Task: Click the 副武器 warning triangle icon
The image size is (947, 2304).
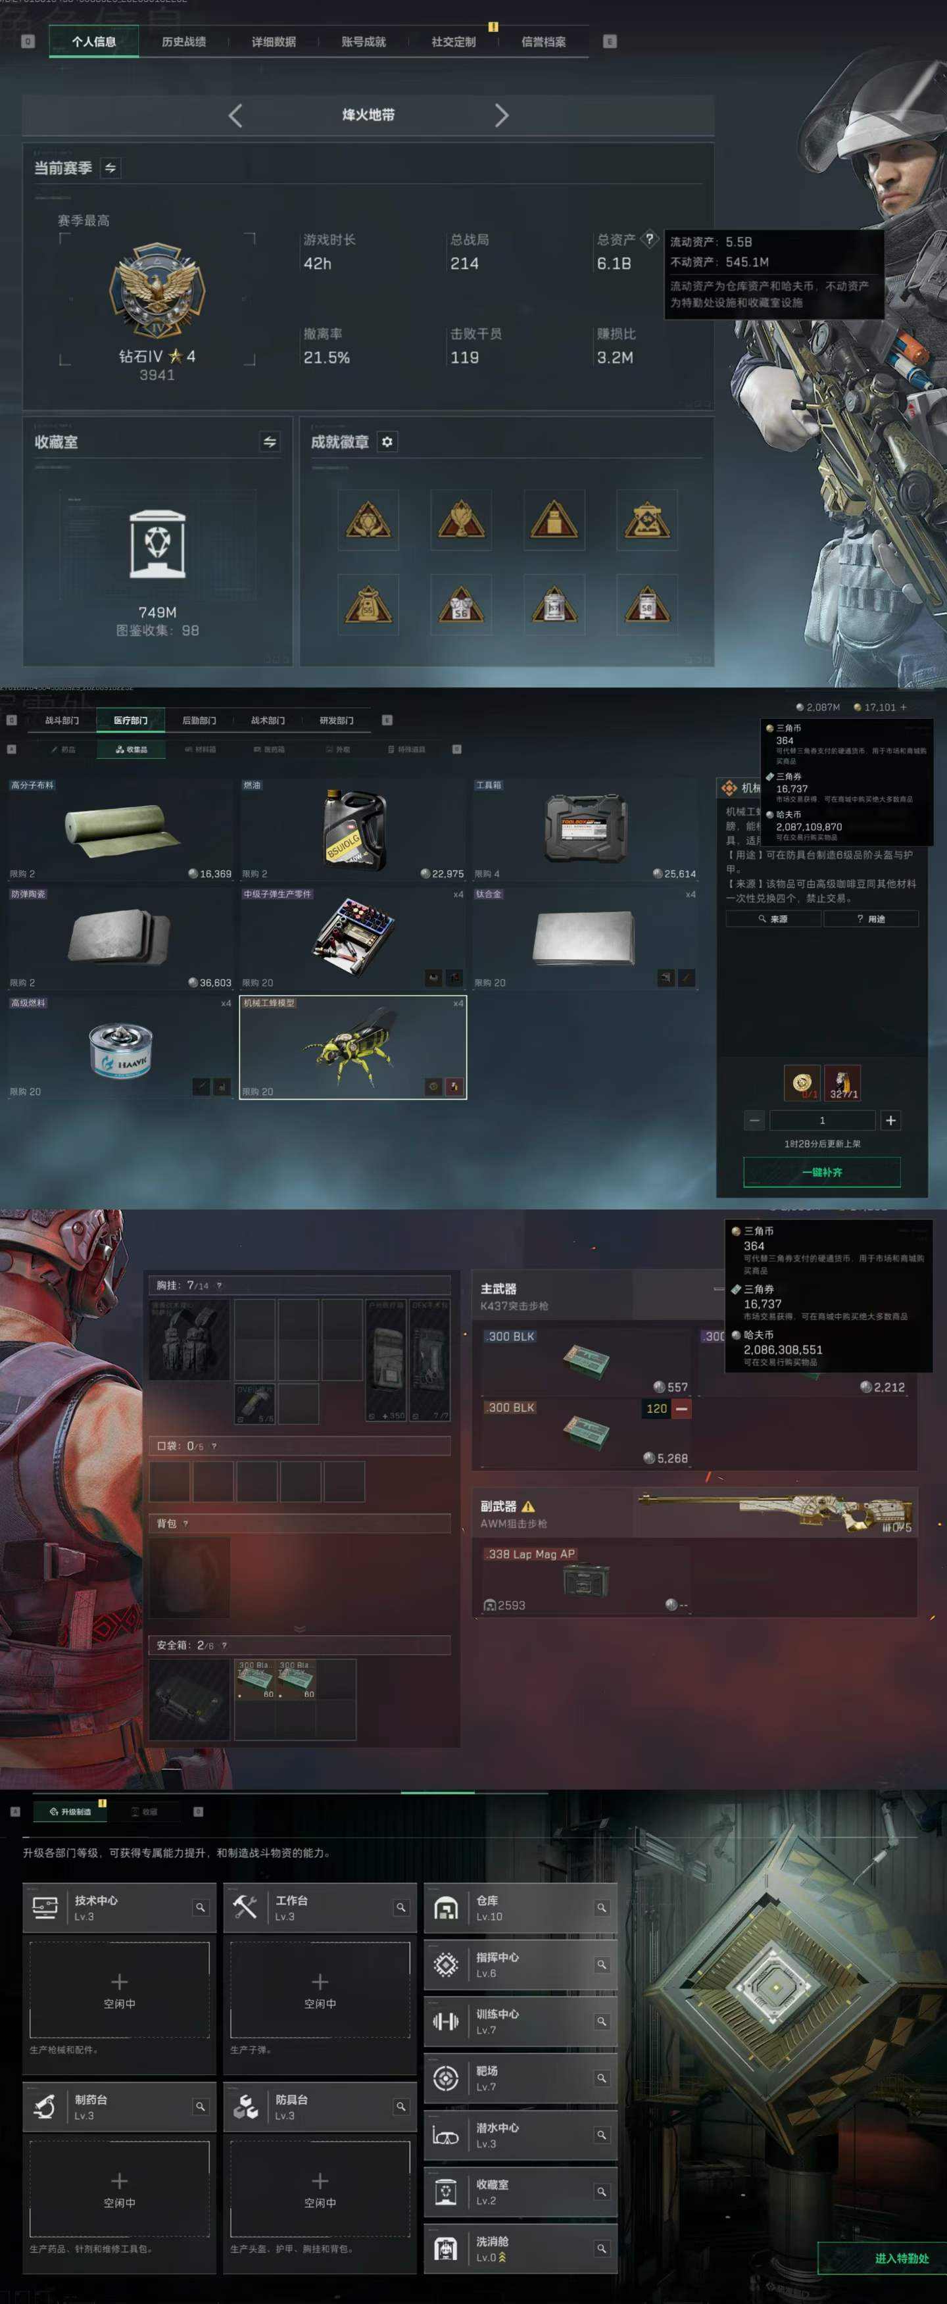Action: pyautogui.click(x=529, y=1506)
